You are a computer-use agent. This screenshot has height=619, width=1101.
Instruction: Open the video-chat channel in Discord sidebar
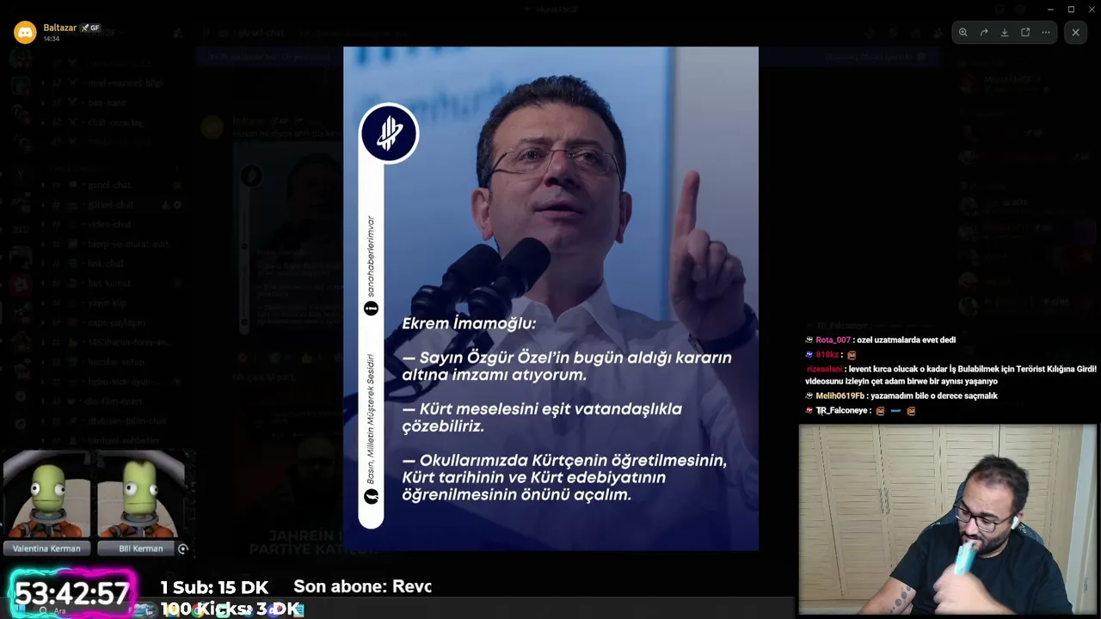click(109, 224)
